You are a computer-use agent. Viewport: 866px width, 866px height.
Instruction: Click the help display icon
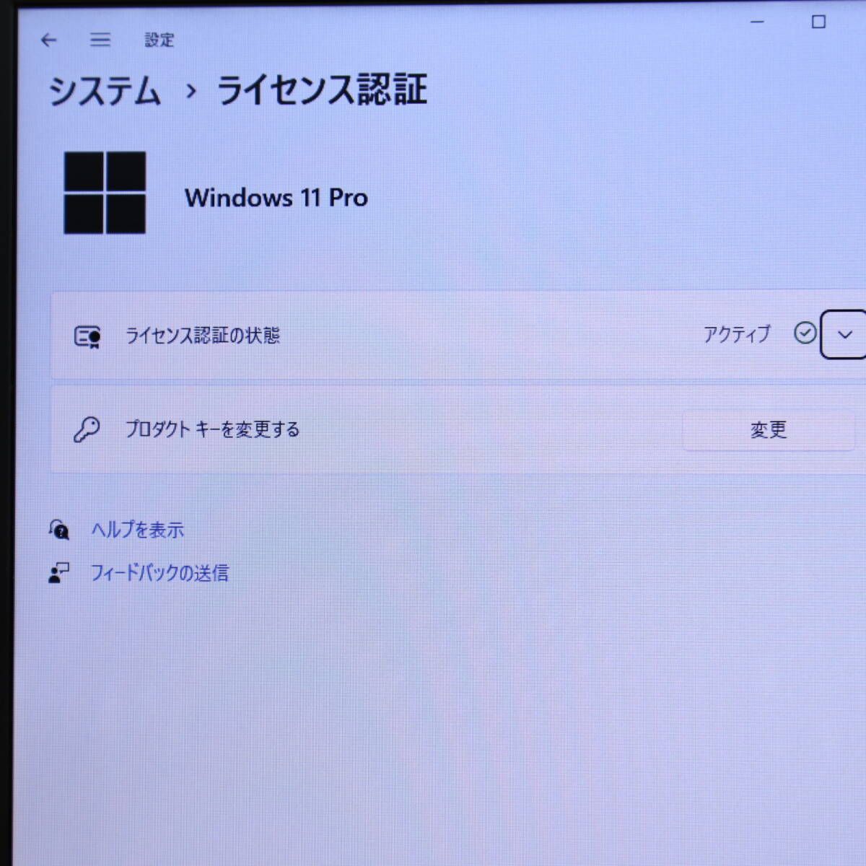click(x=59, y=530)
